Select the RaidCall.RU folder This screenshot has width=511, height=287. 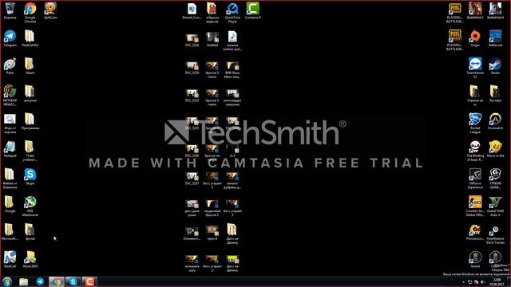(x=30, y=38)
